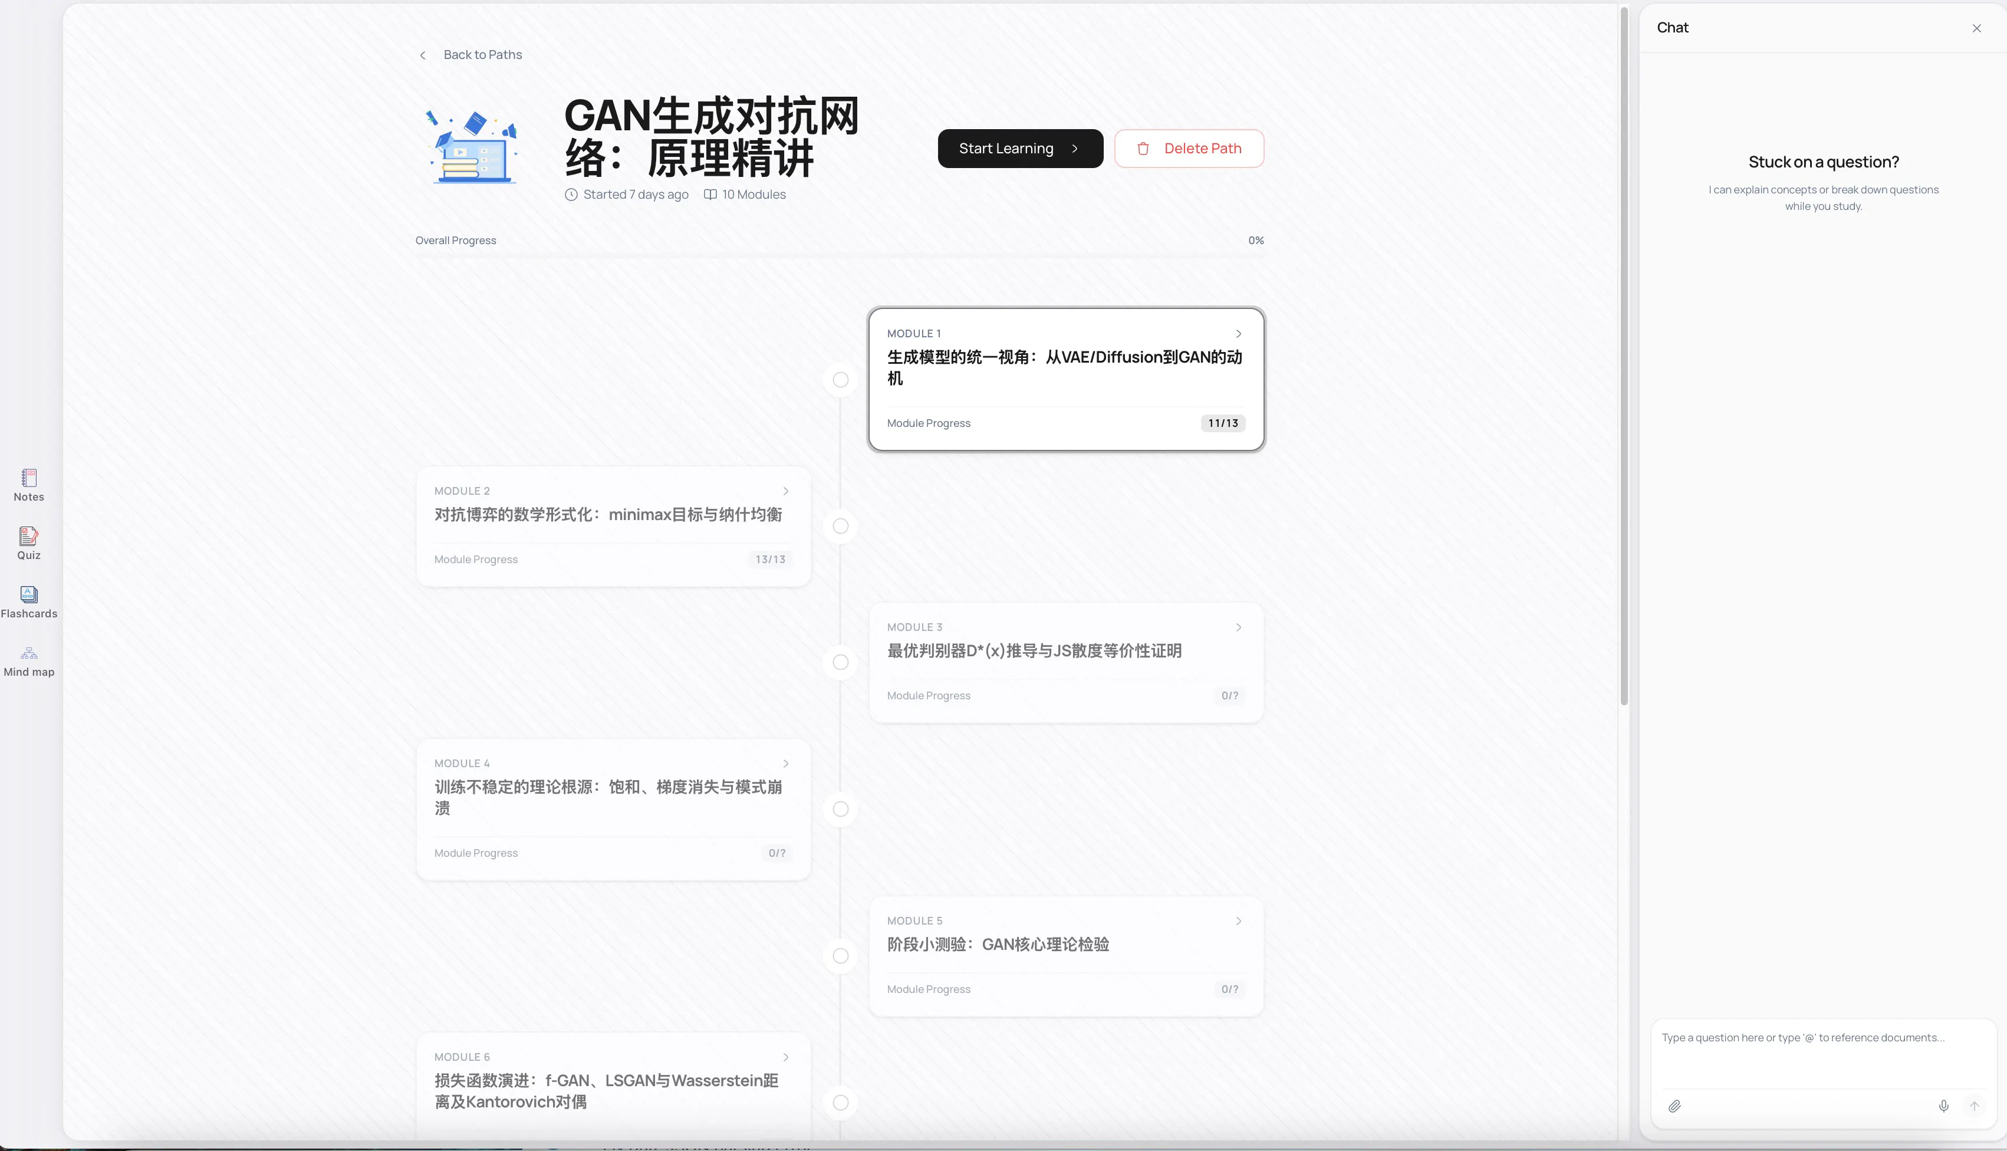Click the Start Learning button

coord(1019,149)
